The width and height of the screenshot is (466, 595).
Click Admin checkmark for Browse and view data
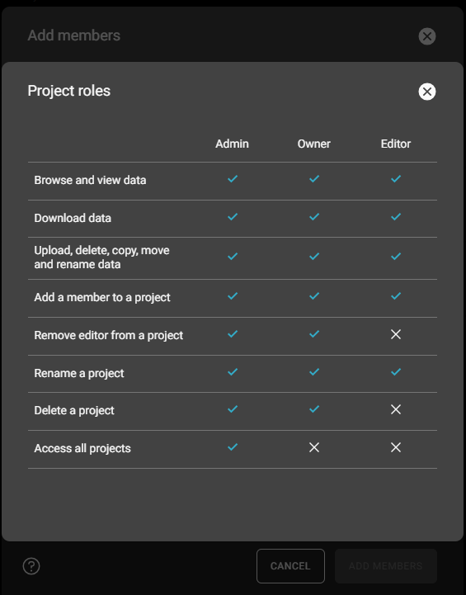point(233,179)
